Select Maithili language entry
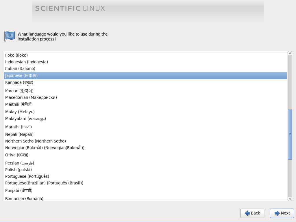Viewport: 296px width, 222px height. (x=145, y=104)
